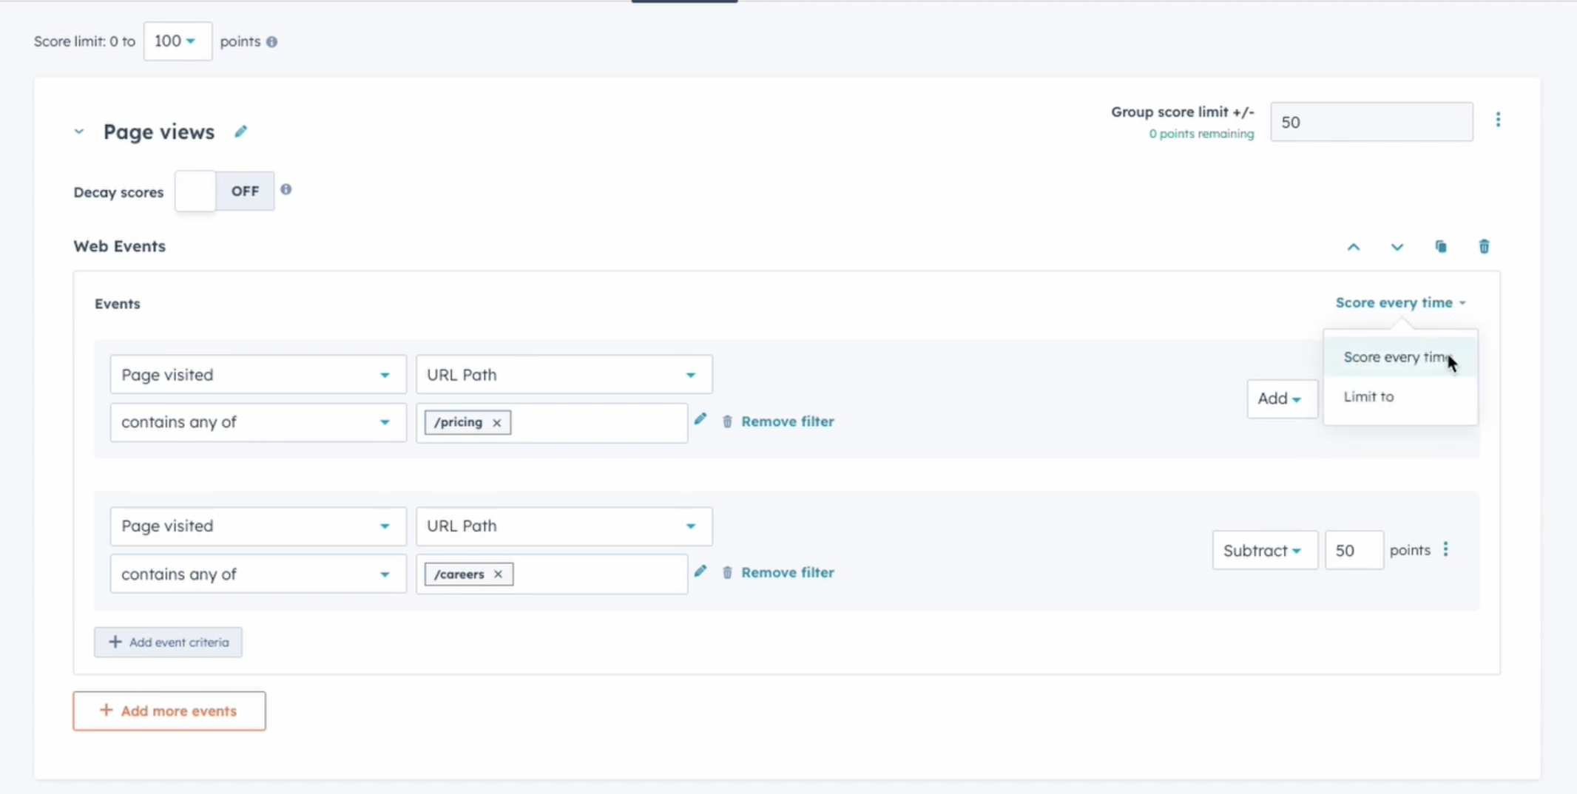Collapse the Page views group chevron

[x=79, y=132]
